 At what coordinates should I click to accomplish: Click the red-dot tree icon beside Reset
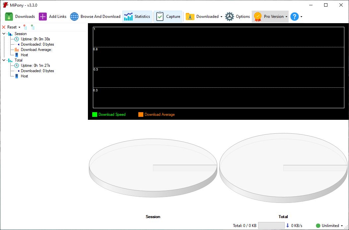25,27
